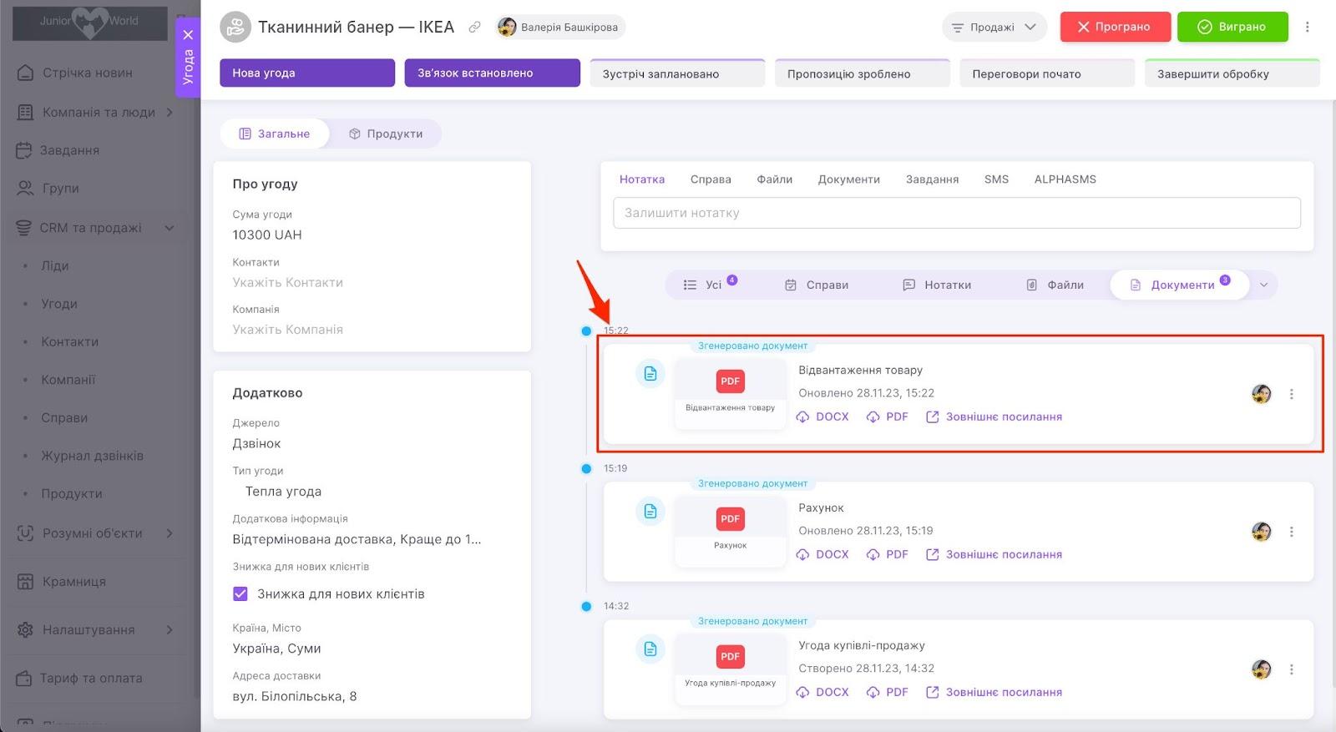
Task: Open the SMS composer tab
Action: click(x=996, y=179)
